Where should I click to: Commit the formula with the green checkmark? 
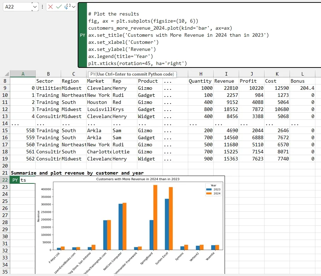pyautogui.click(x=59, y=7)
